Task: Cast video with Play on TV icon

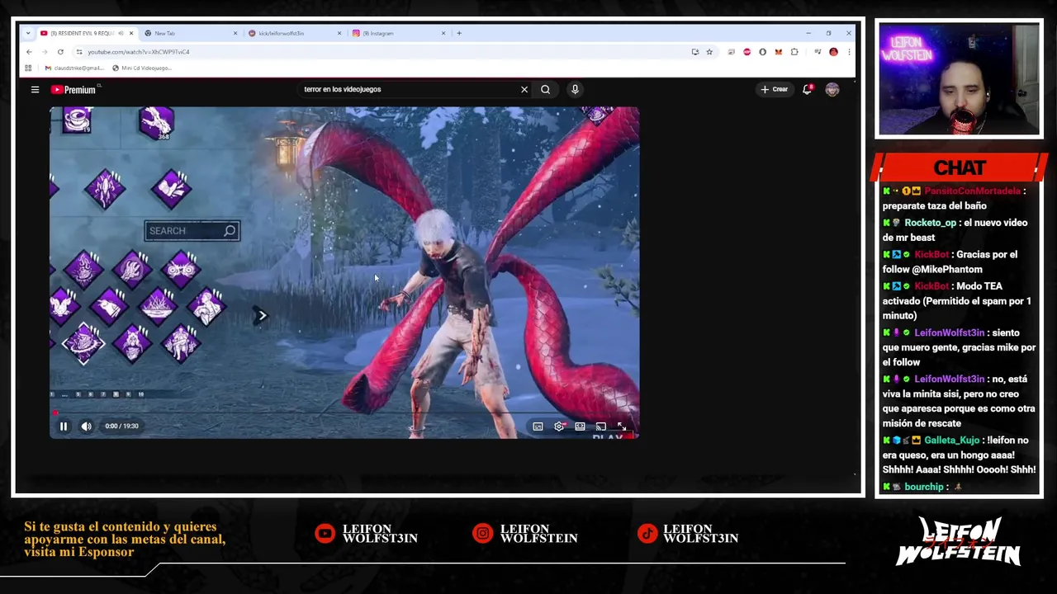Action: (x=600, y=427)
